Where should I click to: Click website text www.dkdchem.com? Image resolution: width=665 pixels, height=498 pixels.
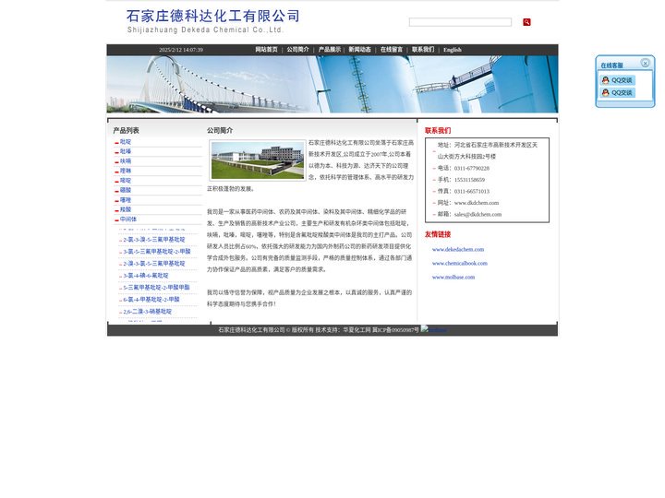click(x=477, y=203)
